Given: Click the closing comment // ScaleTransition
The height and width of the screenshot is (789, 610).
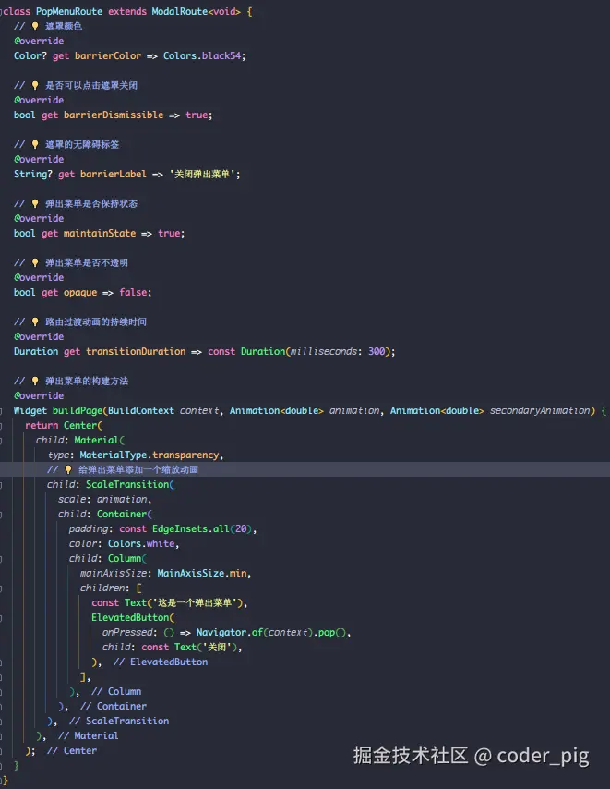Looking at the screenshot, I should tap(118, 721).
